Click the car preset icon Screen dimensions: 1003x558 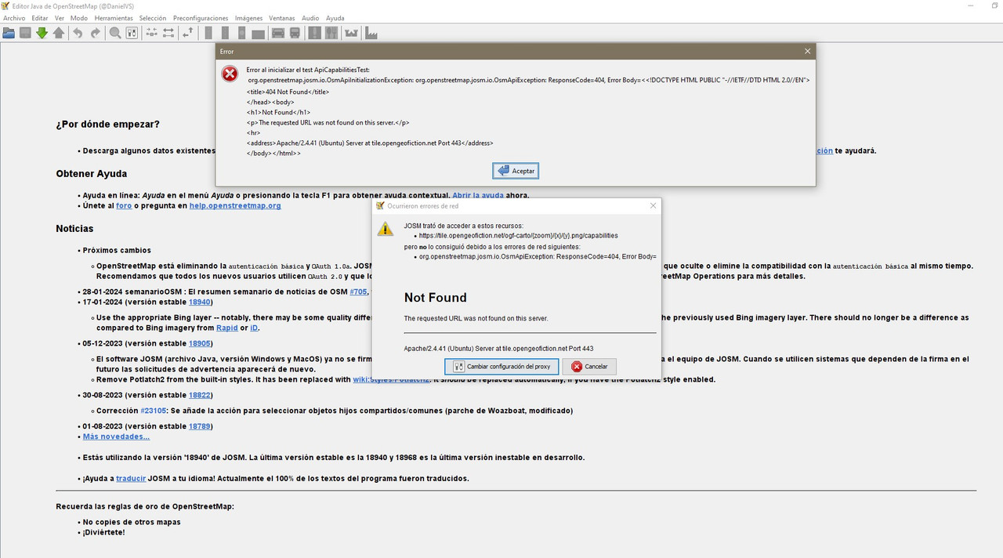click(x=278, y=33)
